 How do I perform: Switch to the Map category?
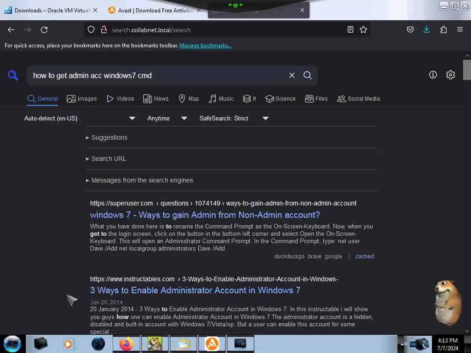(189, 99)
